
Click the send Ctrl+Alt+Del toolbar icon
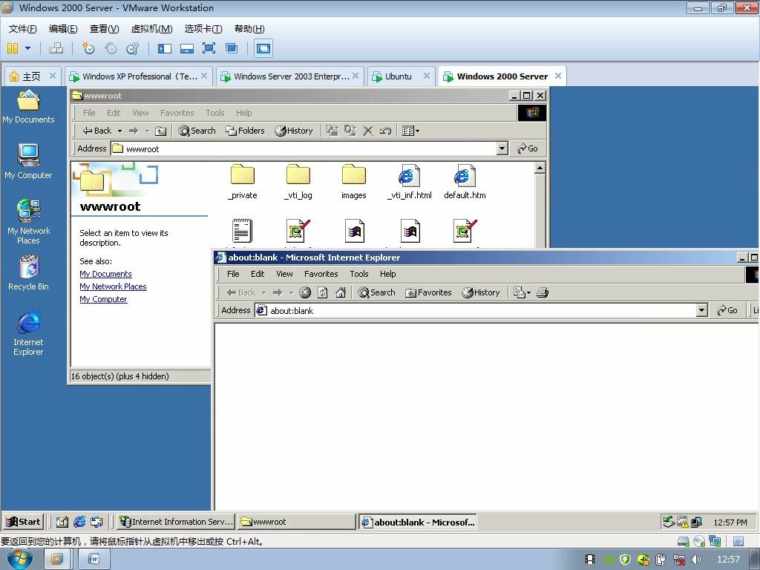(56, 48)
